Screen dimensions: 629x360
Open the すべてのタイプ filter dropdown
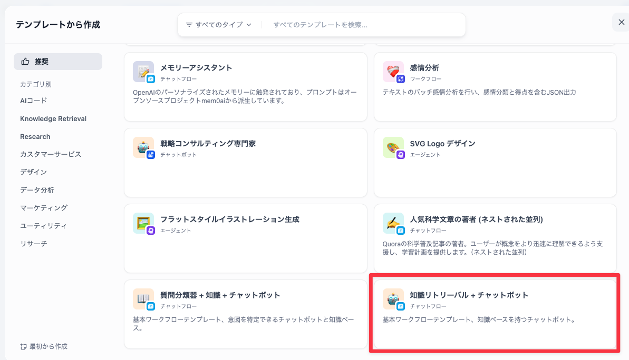(219, 25)
